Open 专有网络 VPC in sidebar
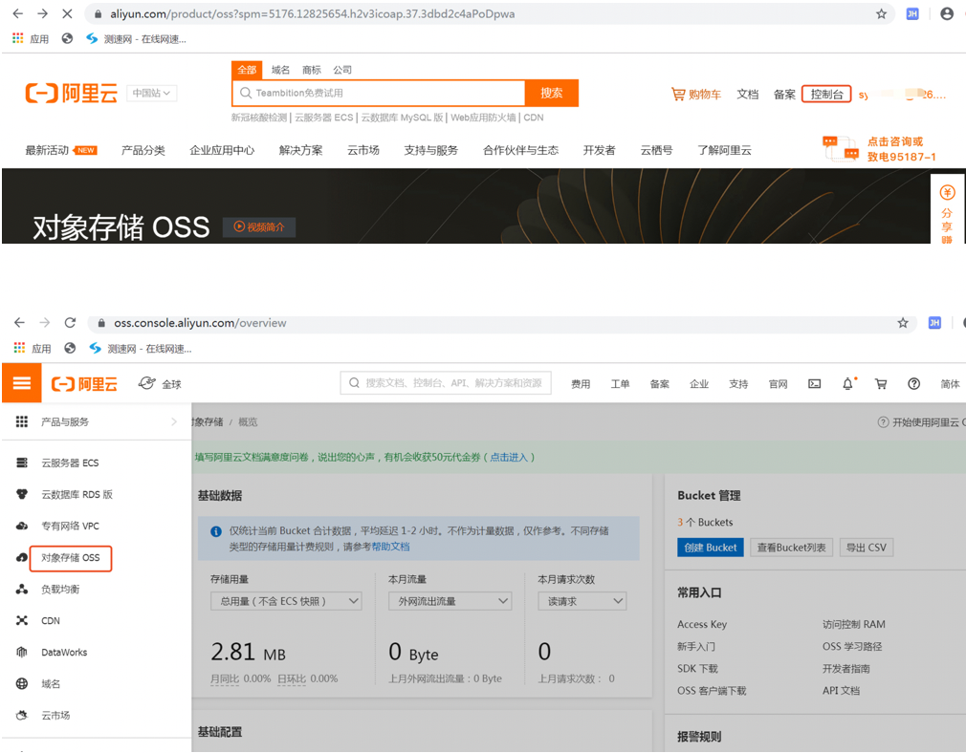The image size is (966, 753). 70,526
